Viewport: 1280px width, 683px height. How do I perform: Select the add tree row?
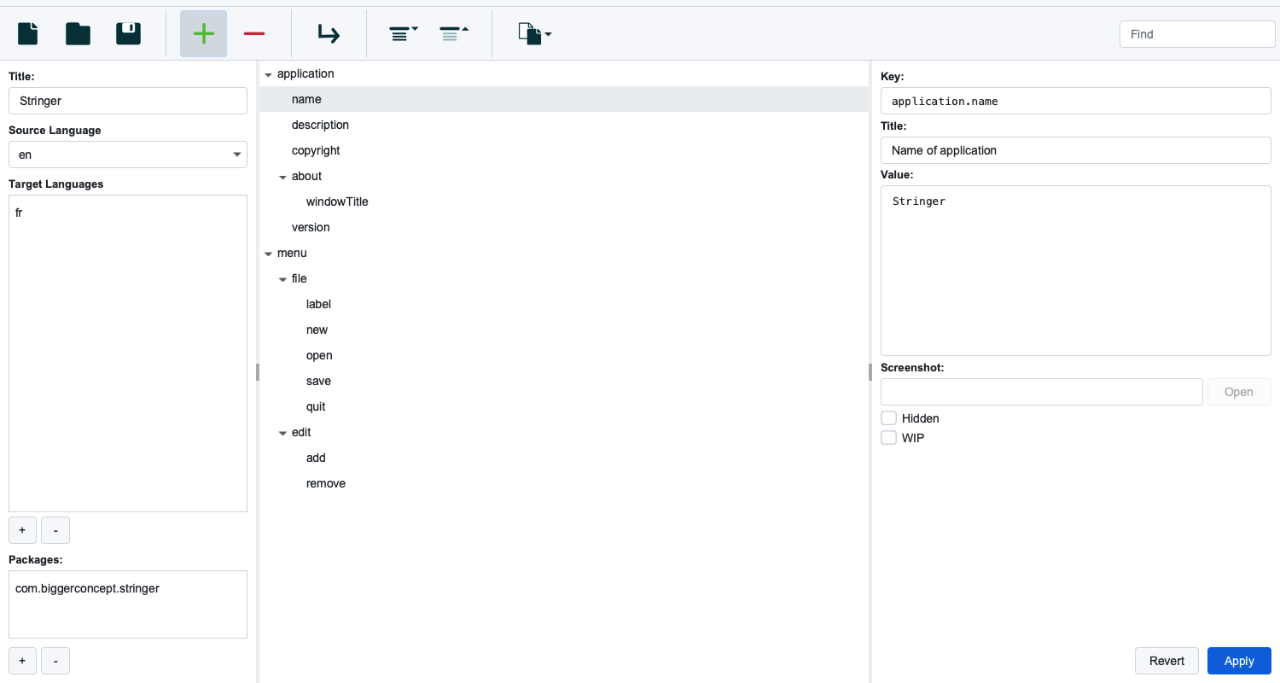click(564, 458)
